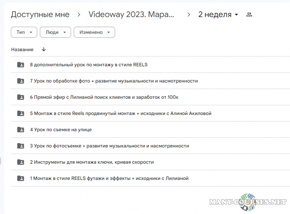Open folder 8 дополнительный урок по монтажу

(x=88, y=65)
